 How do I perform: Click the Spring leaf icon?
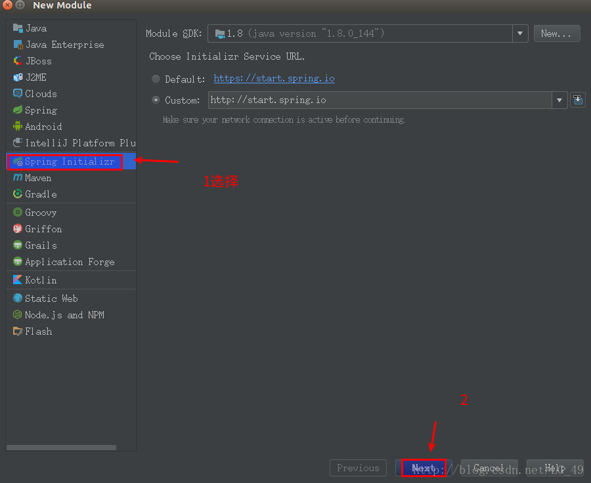click(x=18, y=110)
